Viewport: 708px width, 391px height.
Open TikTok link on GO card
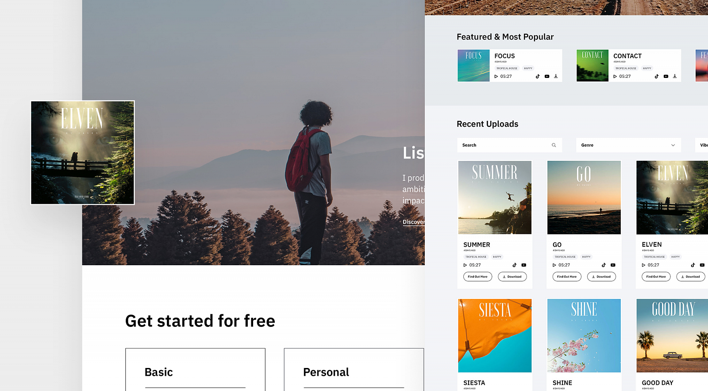coord(604,265)
